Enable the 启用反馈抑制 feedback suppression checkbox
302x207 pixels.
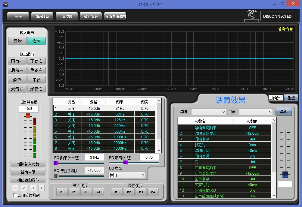click(x=14, y=195)
